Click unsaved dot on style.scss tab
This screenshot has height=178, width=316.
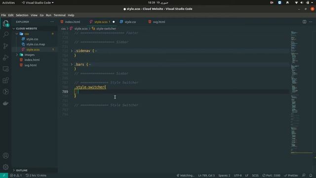[x=114, y=22]
